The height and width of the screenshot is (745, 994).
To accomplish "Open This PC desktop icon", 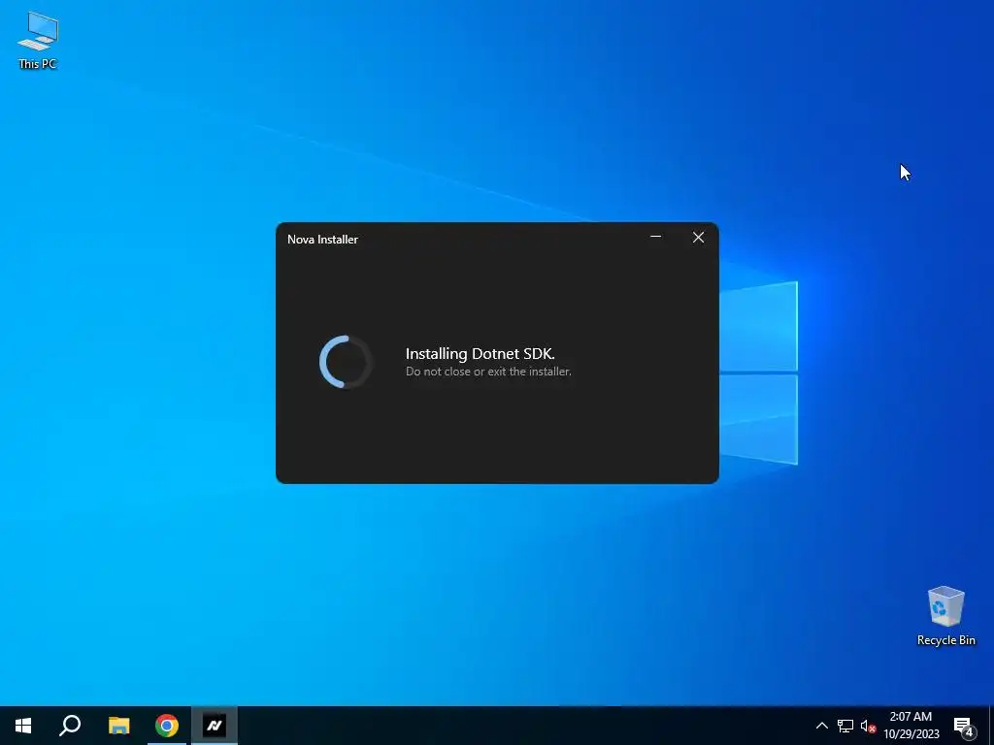I will (x=38, y=40).
